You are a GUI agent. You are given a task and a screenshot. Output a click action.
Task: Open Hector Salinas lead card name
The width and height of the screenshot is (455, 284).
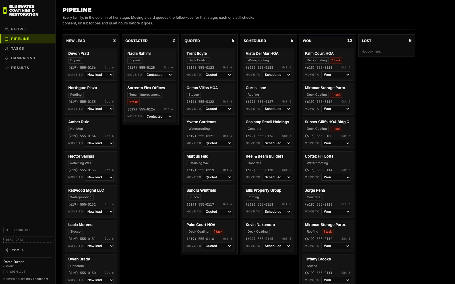click(81, 156)
